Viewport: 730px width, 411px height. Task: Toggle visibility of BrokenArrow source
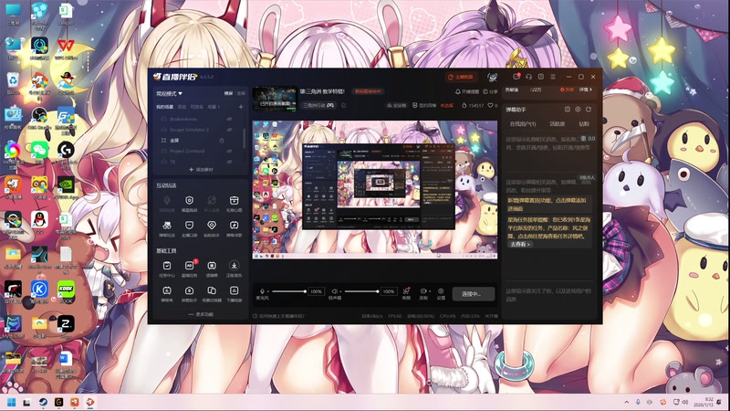tap(230, 119)
